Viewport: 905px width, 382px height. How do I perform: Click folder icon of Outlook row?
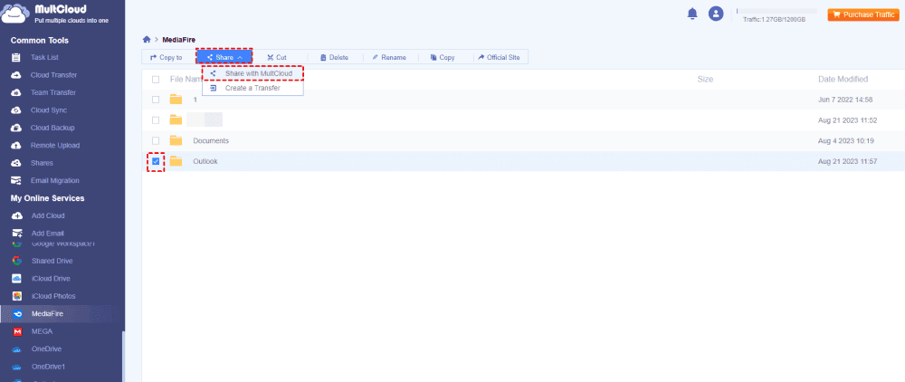click(176, 161)
